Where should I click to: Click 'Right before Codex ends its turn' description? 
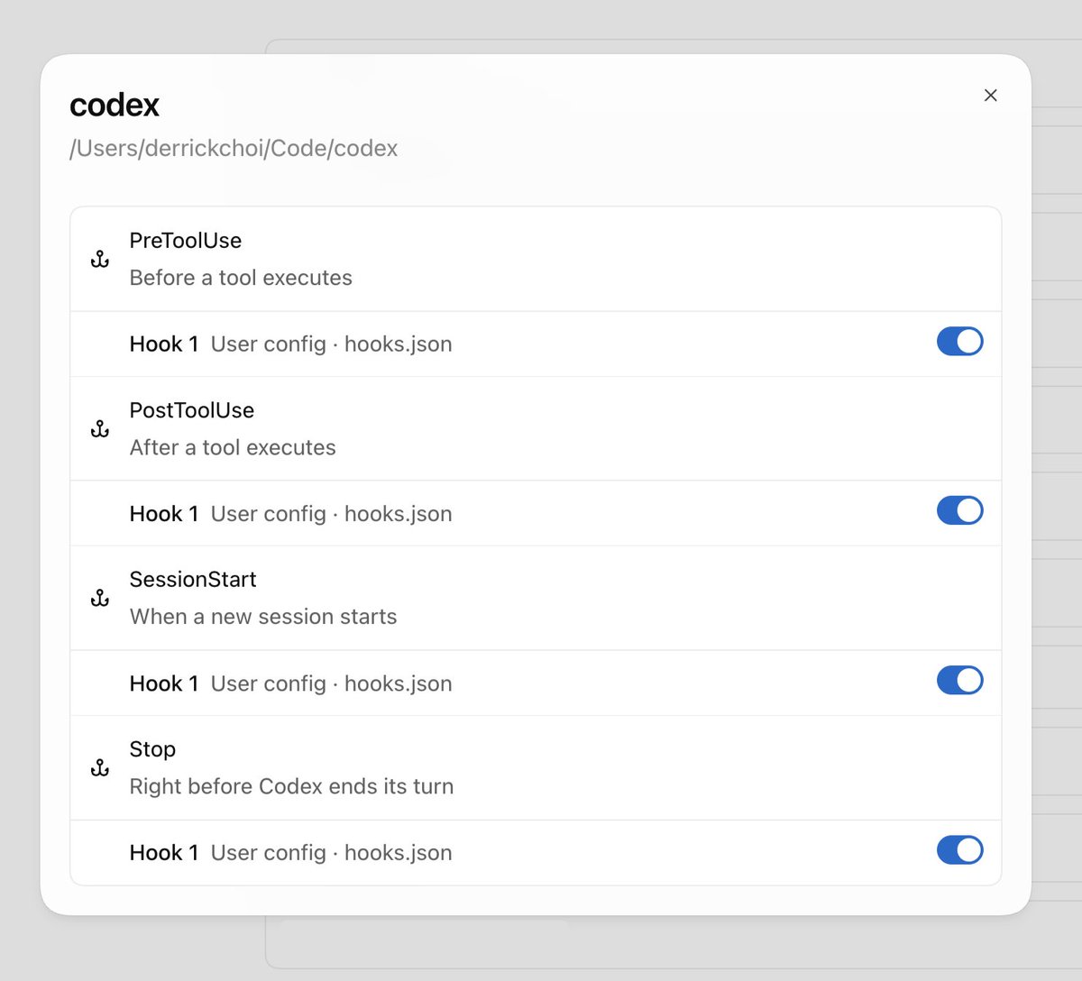pyautogui.click(x=291, y=786)
